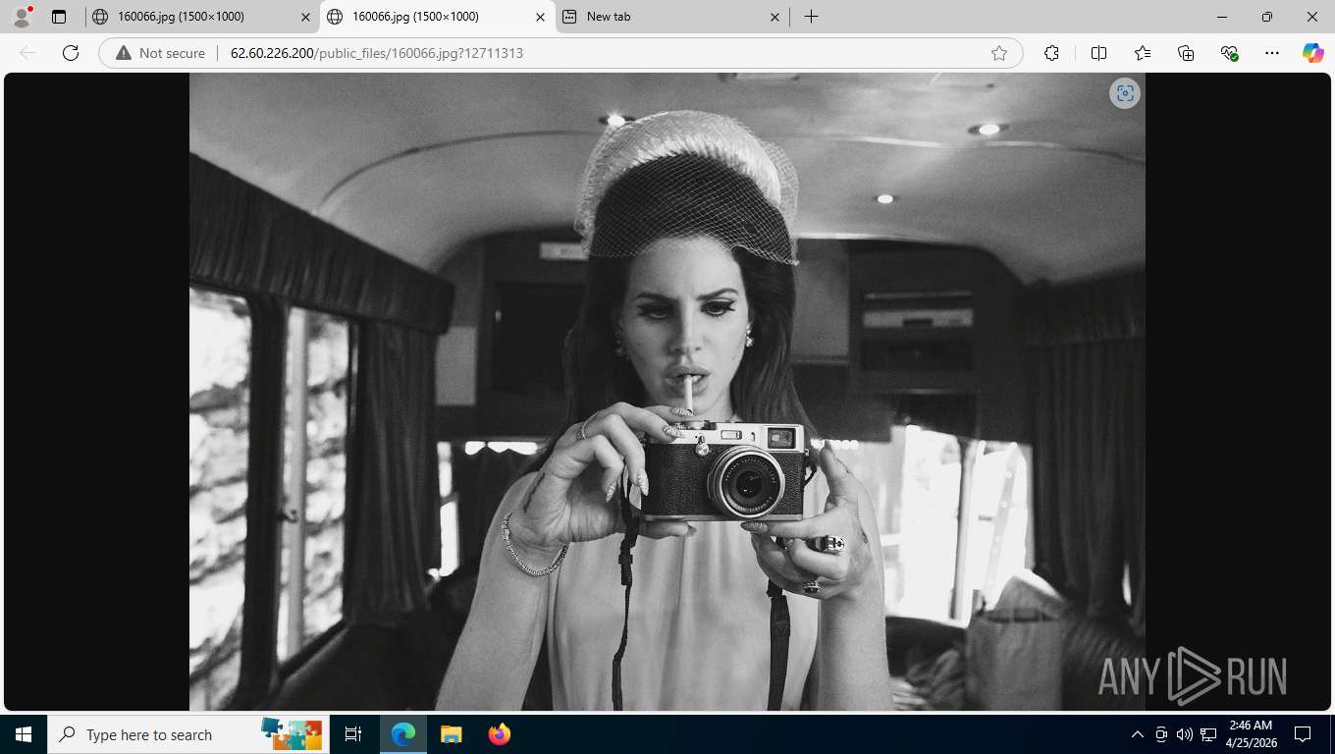Open the Windows Start menu
This screenshot has width=1335, height=754.
(x=24, y=734)
